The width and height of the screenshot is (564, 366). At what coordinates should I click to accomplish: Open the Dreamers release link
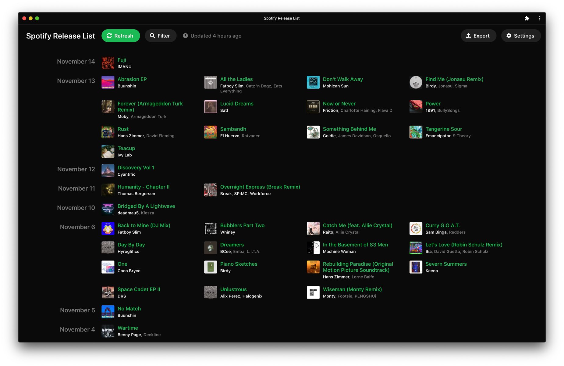232,245
